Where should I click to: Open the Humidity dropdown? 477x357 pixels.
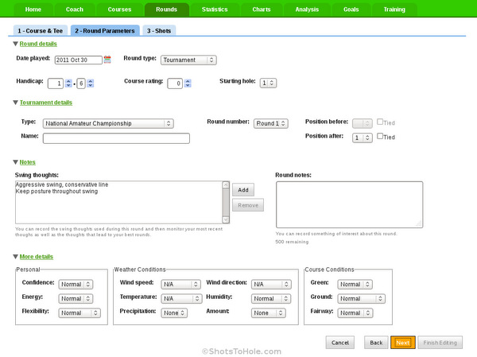pos(271,299)
